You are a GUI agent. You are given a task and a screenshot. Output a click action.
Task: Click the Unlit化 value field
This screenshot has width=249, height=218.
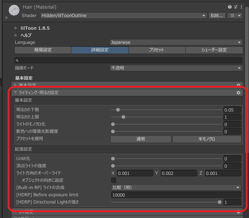pyautogui.click(x=232, y=159)
